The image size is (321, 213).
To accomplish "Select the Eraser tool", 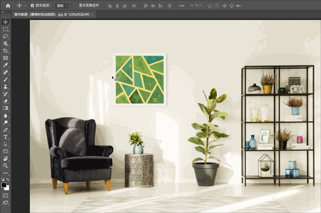I will [x=5, y=101].
